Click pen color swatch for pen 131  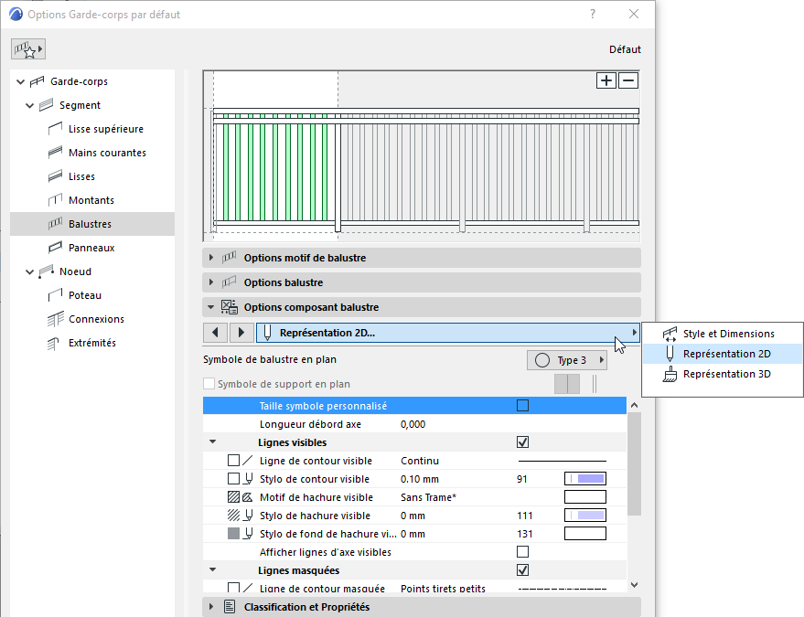[585, 534]
